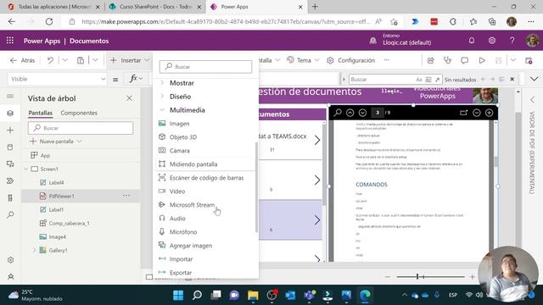The image size is (543, 305).
Task: Open PdfViewer1 more options ellipsis
Action: pos(126,196)
